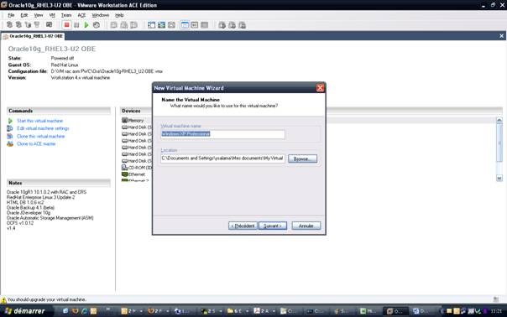Click Edit virtual machine settings link

point(43,128)
